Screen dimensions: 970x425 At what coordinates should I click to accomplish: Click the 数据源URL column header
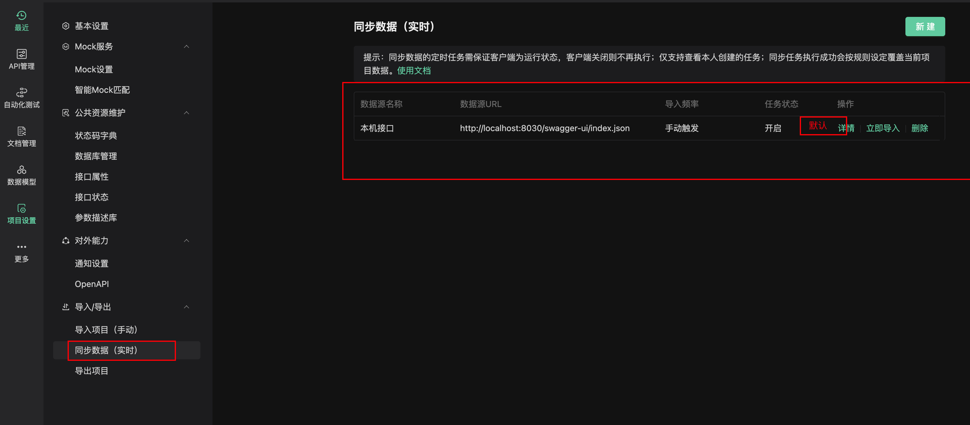pyautogui.click(x=480, y=104)
